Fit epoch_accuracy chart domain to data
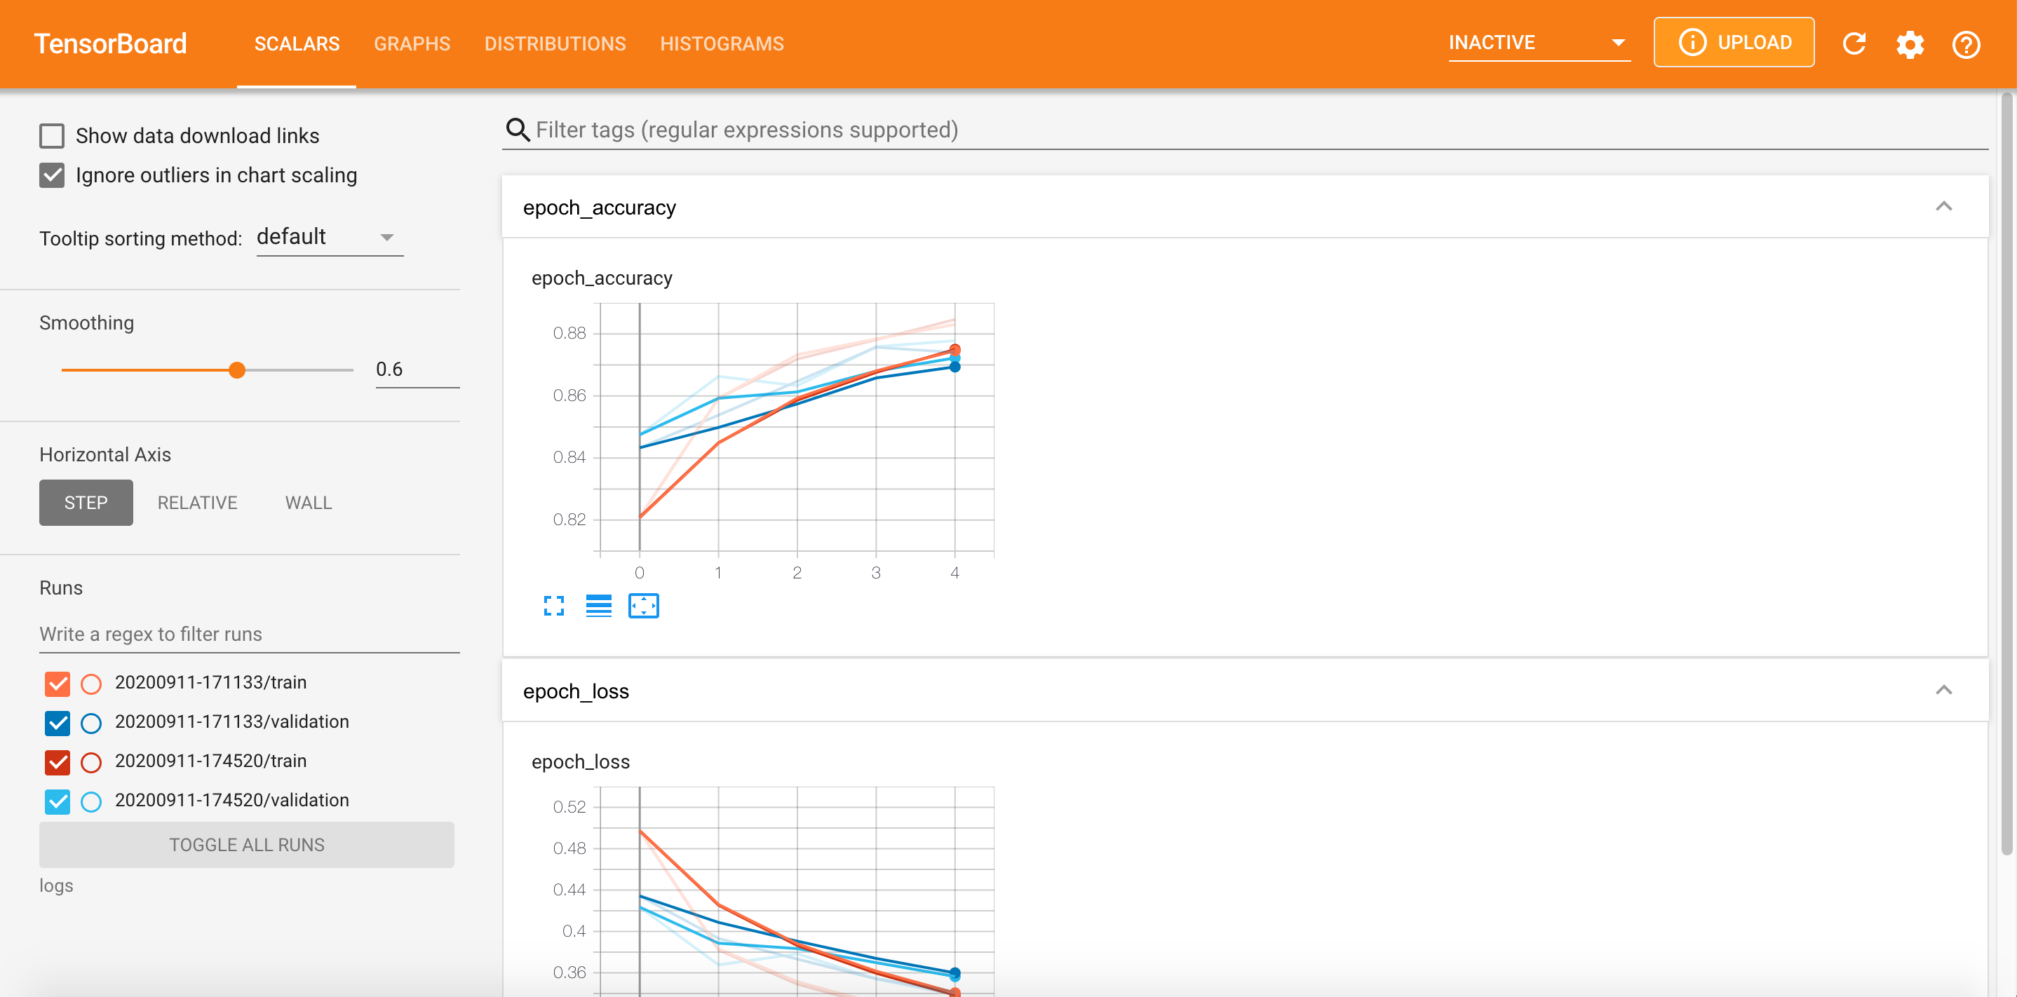Image resolution: width=2017 pixels, height=997 pixels. coord(644,605)
